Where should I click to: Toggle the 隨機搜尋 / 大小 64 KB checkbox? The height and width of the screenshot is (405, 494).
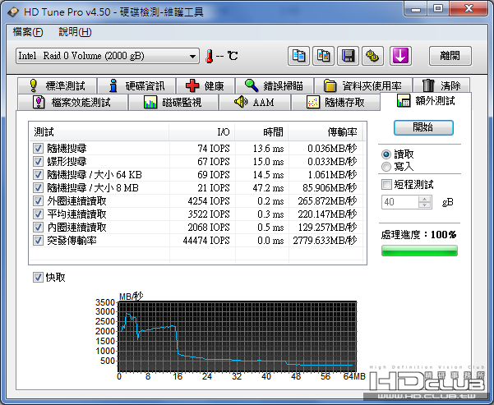pos(38,174)
